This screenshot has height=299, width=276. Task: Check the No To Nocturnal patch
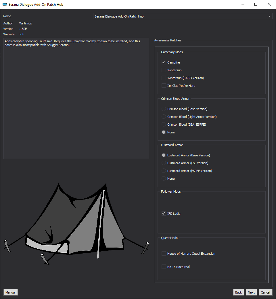point(164,267)
